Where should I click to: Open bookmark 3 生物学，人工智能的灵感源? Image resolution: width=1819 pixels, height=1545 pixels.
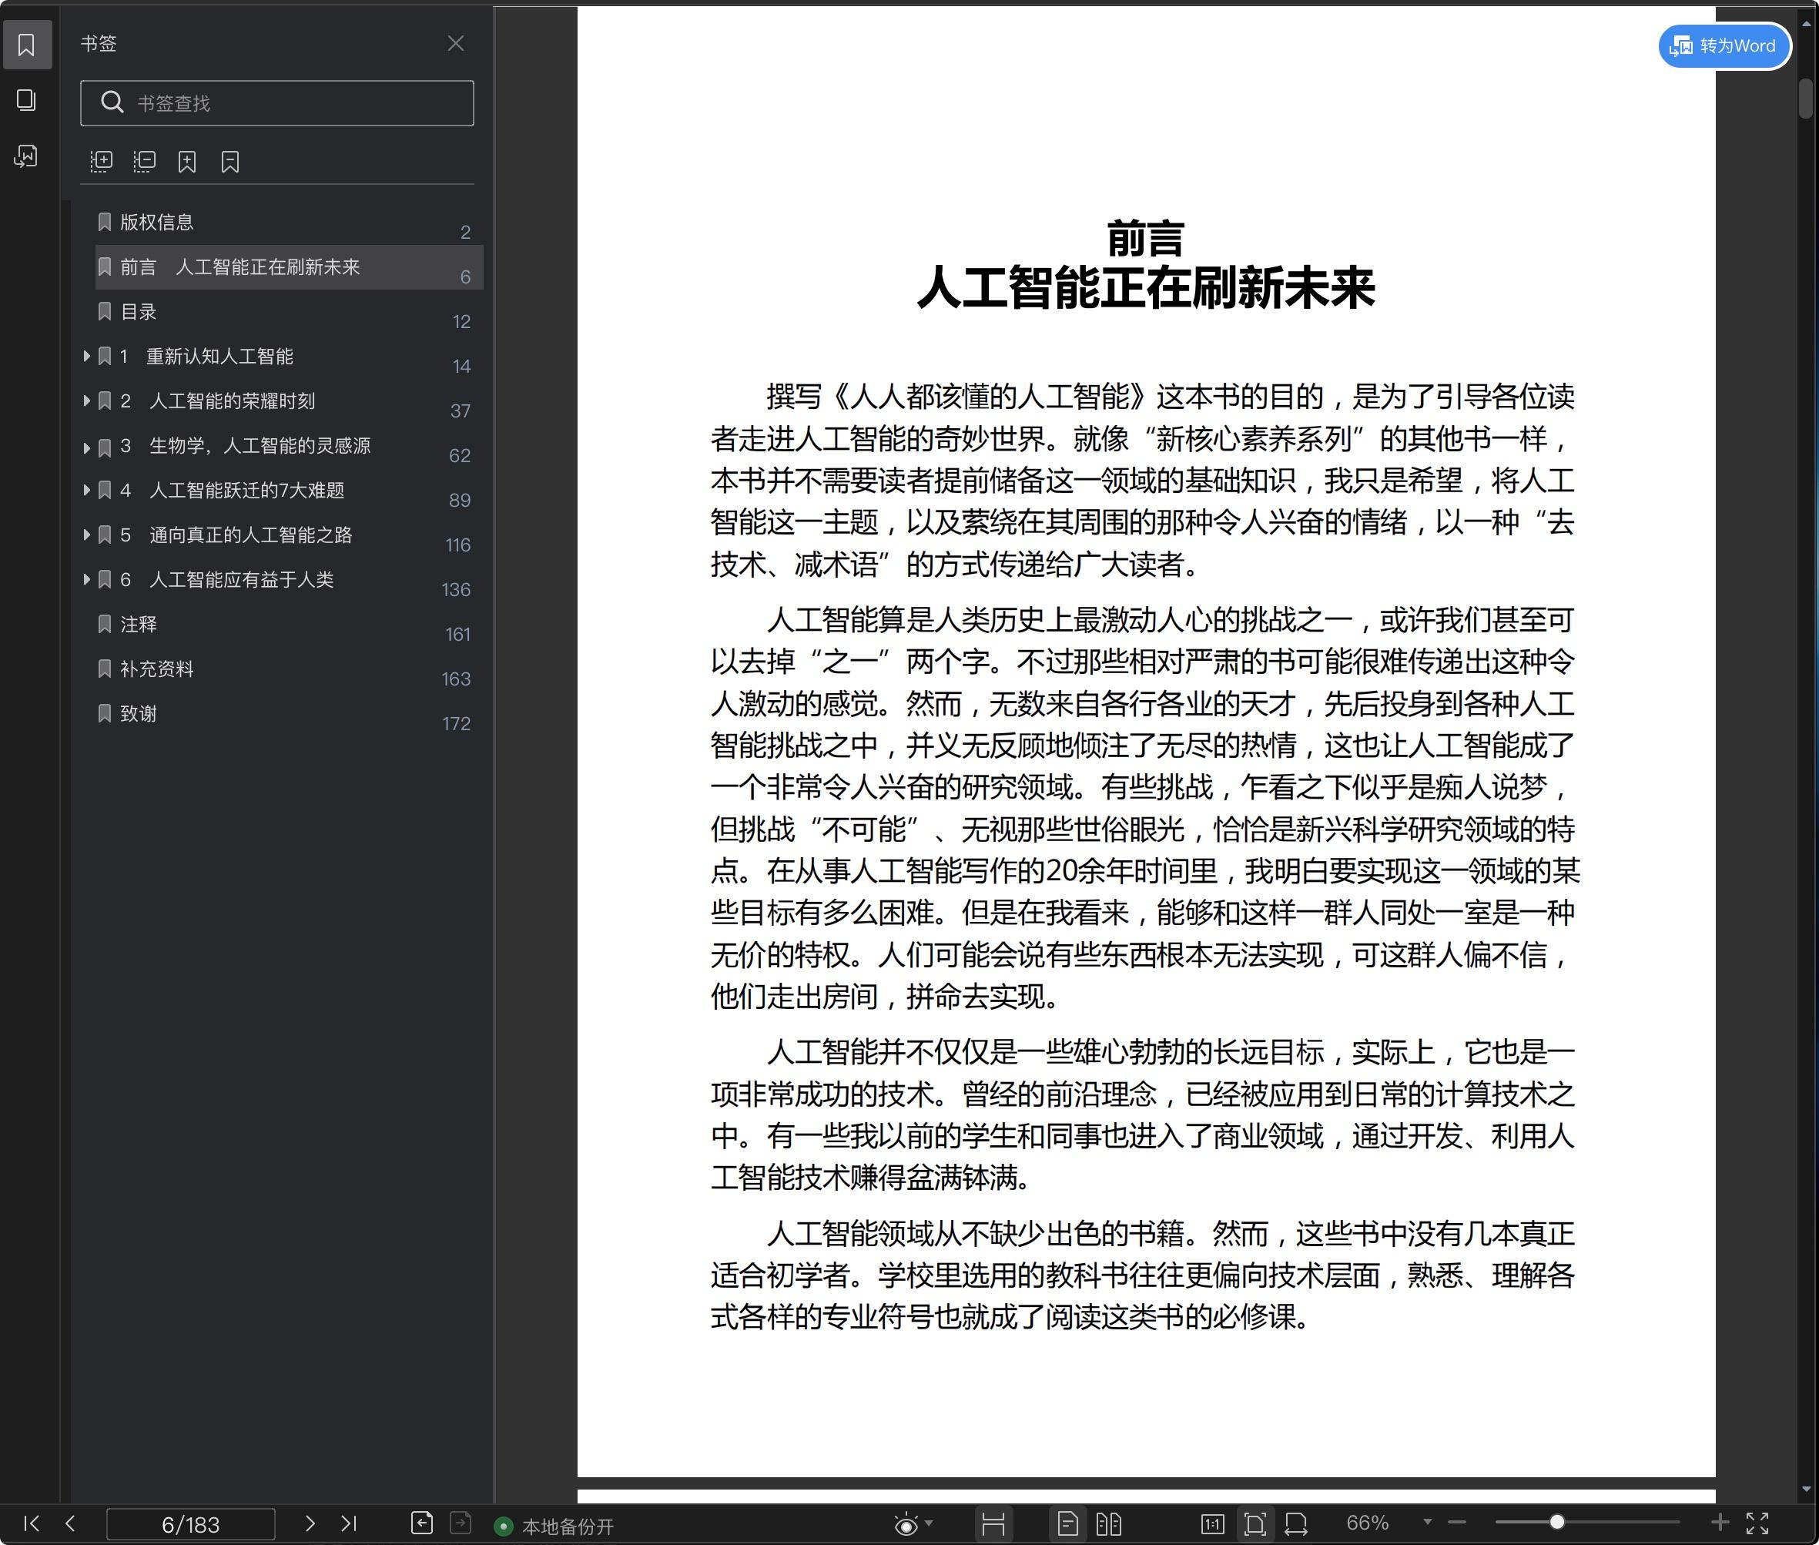coord(245,446)
